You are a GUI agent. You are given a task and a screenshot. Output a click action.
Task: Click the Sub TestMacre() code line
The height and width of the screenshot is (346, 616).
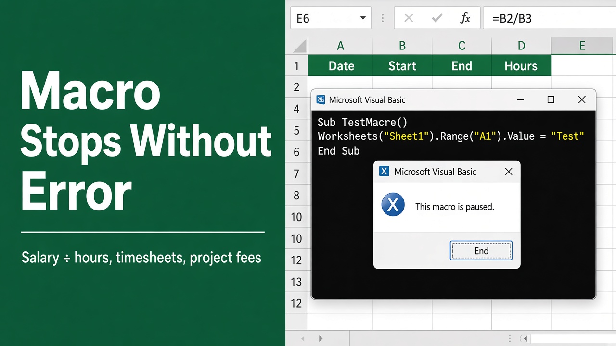tap(362, 122)
